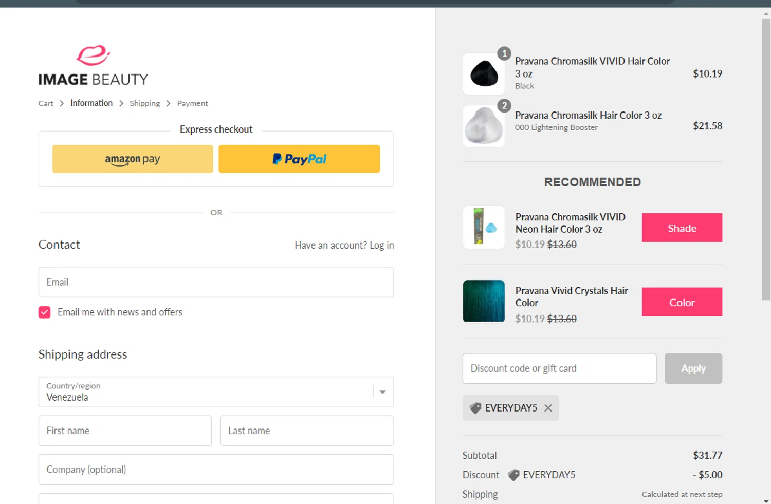Remove the EVERYDAY5 discount code

[548, 408]
